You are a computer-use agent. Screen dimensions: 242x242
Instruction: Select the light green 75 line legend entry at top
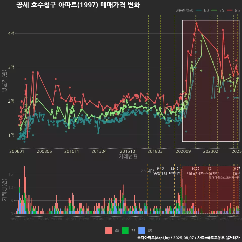coord(218,10)
